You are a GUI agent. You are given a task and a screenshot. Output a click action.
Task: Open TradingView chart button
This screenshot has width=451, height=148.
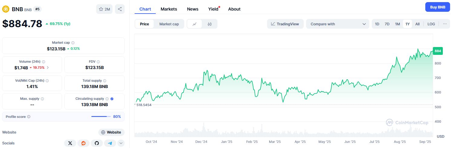click(285, 24)
